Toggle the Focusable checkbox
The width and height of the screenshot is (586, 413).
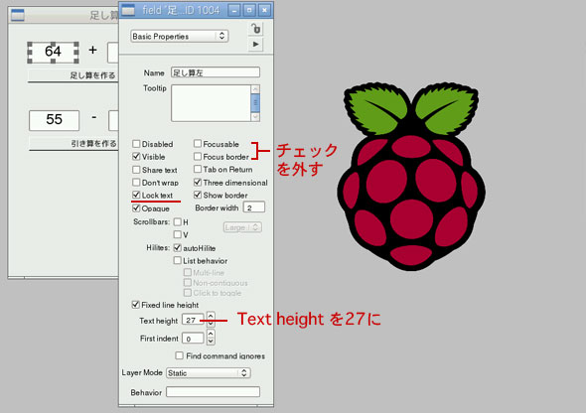[198, 143]
